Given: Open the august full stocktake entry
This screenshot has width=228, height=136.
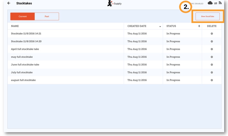Looking at the screenshot, I should 23,80.
